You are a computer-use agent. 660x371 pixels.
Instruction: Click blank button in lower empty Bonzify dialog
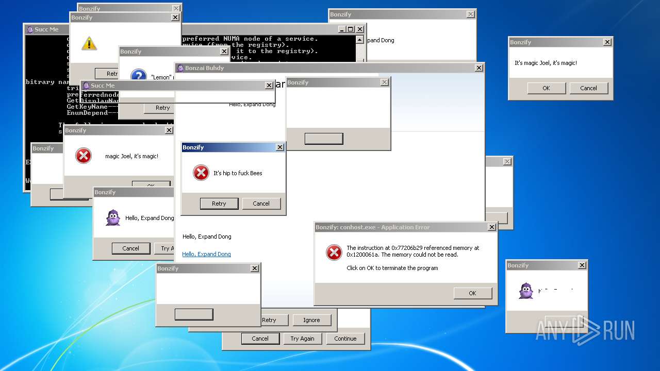tap(194, 314)
